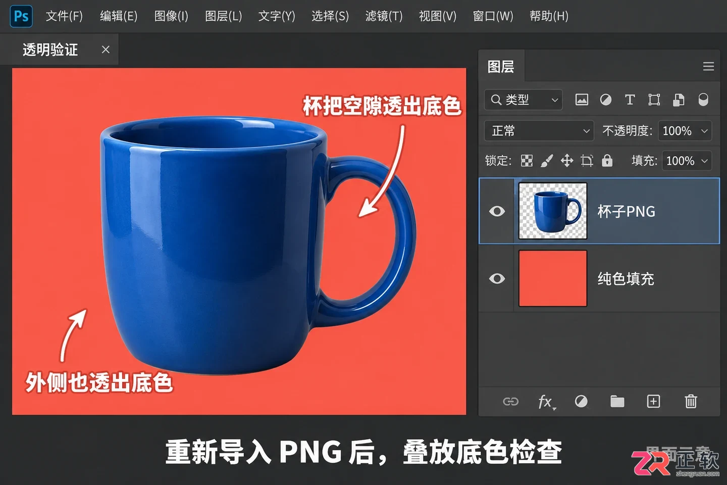Image resolution: width=727 pixels, height=485 pixels.
Task: Toggle the layer filtering on/off switch
Action: (703, 100)
